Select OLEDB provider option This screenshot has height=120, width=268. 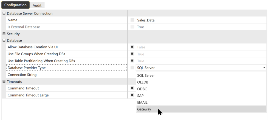[143, 82]
